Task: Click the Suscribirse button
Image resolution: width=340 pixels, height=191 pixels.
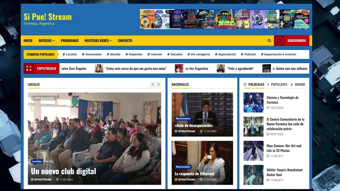Action: click(292, 41)
